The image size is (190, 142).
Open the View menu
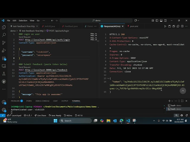pyautogui.click(x=32, y=20)
